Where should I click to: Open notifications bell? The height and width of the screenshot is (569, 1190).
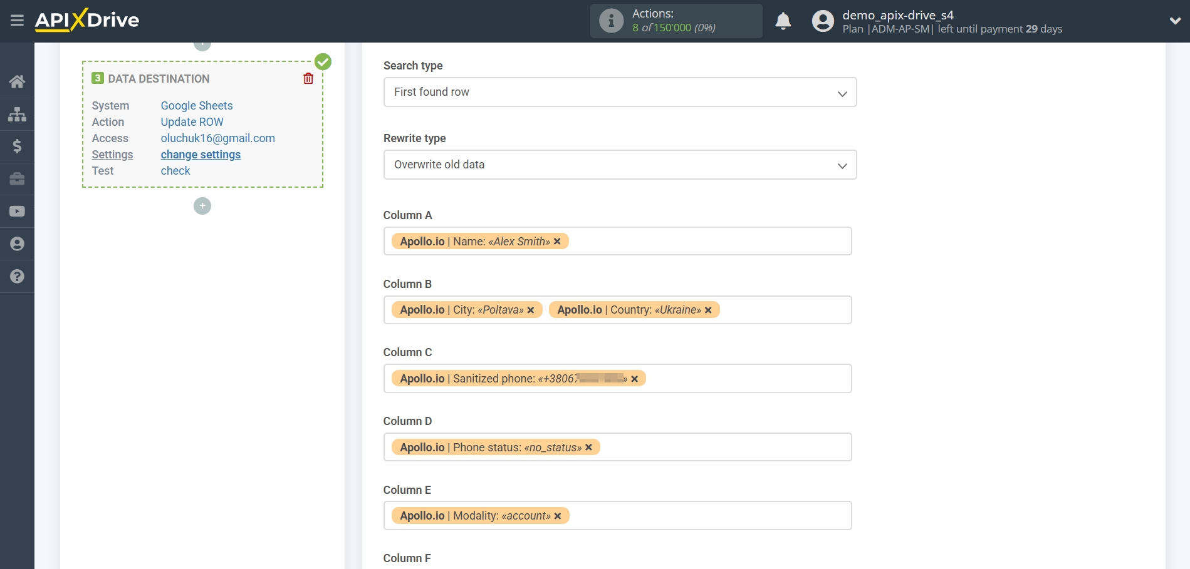783,21
